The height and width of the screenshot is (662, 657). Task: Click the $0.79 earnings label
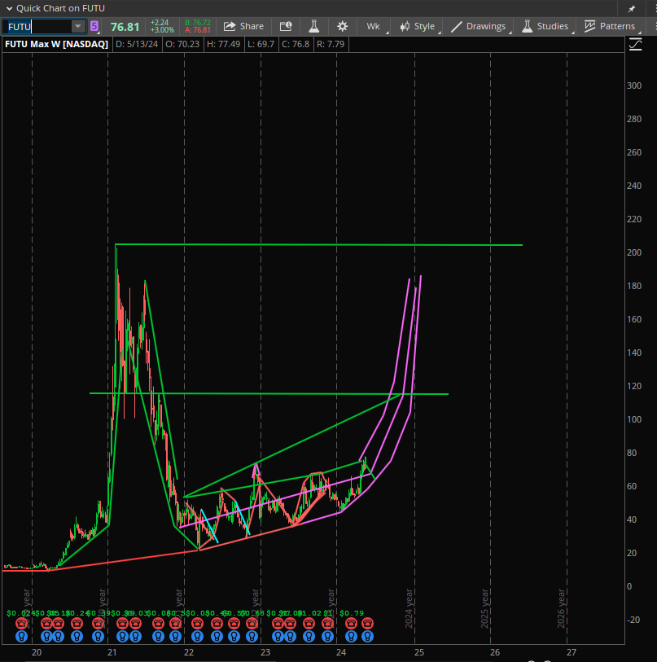click(352, 613)
